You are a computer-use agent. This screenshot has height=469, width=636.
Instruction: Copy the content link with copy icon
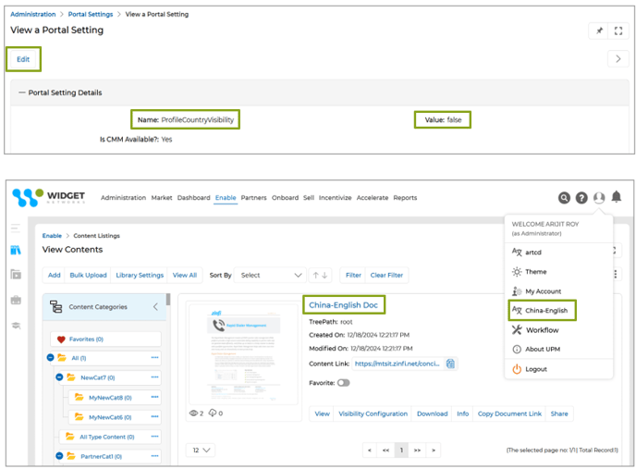tap(450, 364)
